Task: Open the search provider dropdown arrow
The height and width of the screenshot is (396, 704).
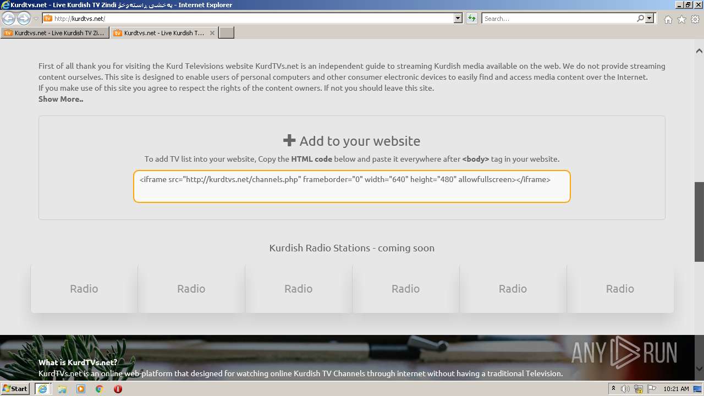Action: pos(650,18)
